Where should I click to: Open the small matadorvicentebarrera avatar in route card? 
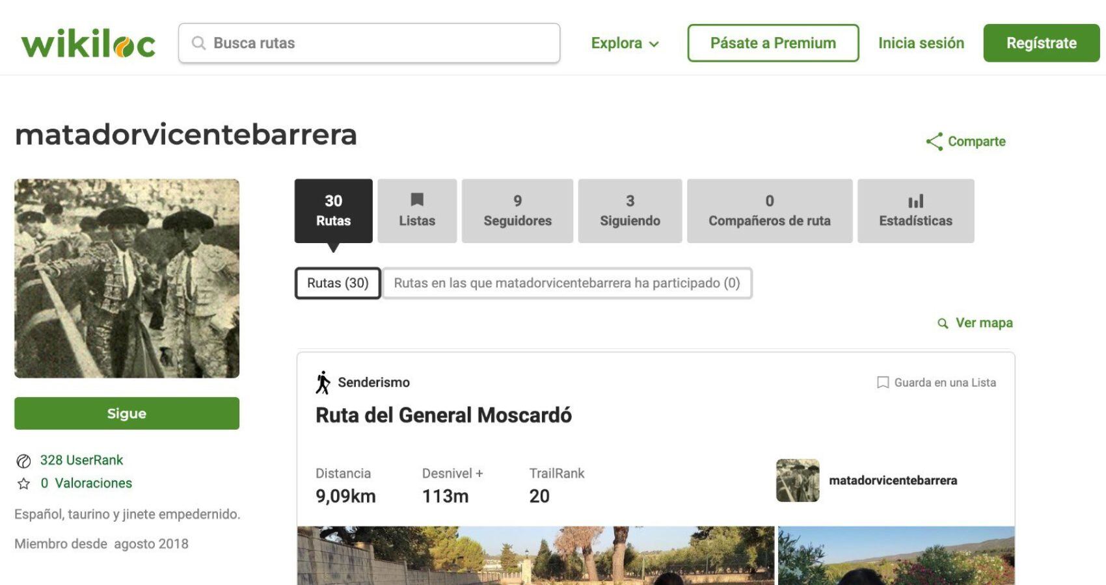coord(798,480)
